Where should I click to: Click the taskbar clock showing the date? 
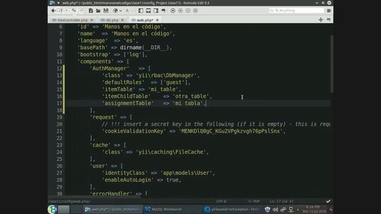pyautogui.click(x=314, y=209)
